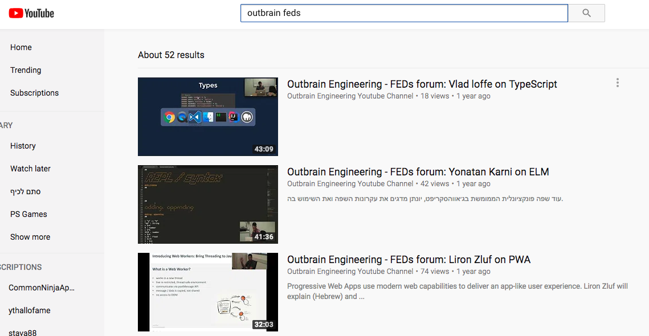Click the 32:03 duration badge
Image resolution: width=649 pixels, height=336 pixels.
pyautogui.click(x=264, y=325)
